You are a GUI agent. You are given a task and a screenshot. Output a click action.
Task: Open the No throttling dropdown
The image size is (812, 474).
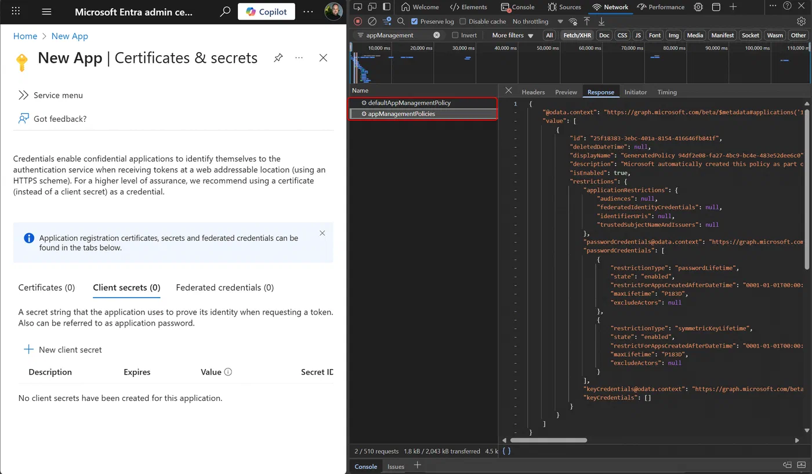click(x=538, y=21)
